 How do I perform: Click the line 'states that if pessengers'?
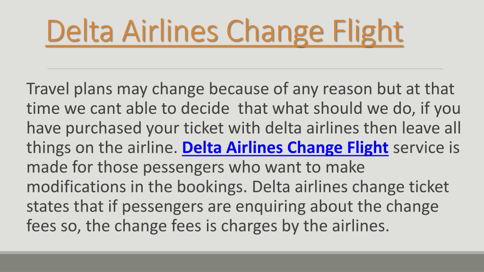coord(233,206)
